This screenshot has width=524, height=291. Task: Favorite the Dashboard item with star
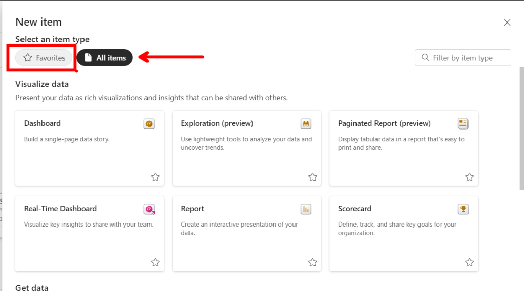click(155, 177)
